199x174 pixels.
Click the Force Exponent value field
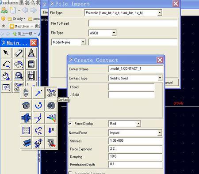pos(135,149)
